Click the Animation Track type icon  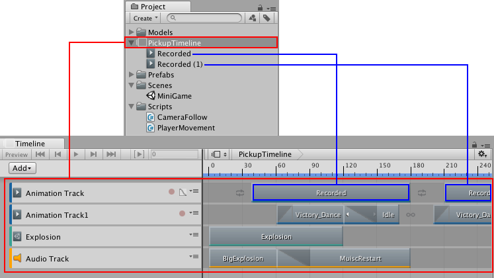[17, 193]
